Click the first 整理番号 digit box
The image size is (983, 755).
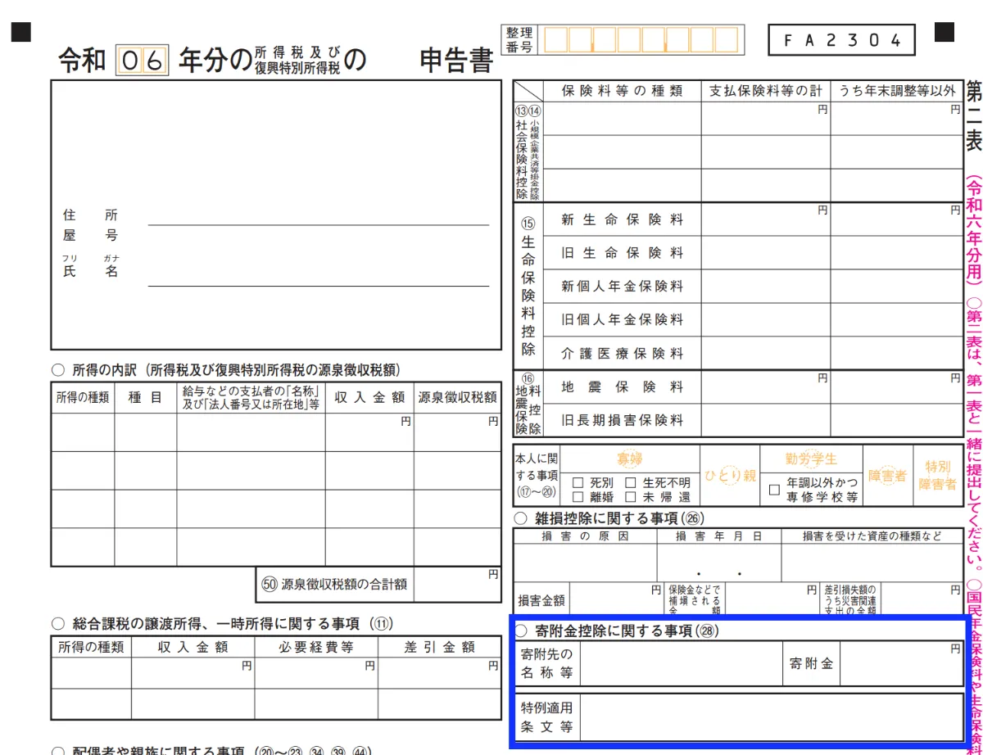pos(556,40)
